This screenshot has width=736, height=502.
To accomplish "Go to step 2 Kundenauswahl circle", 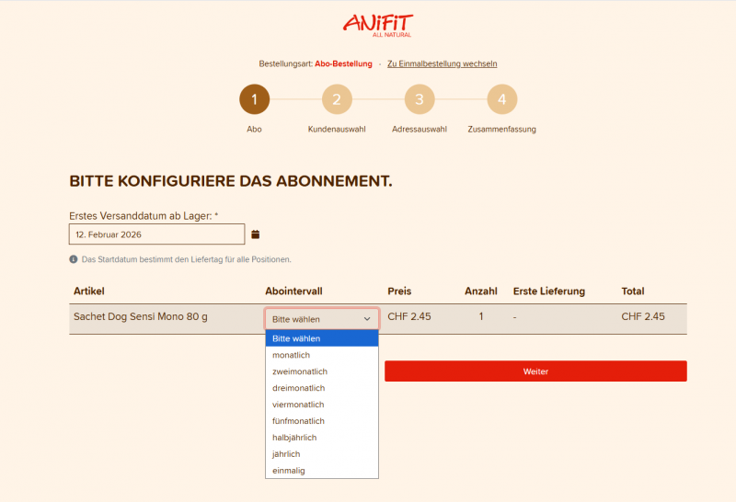I will pyautogui.click(x=337, y=99).
